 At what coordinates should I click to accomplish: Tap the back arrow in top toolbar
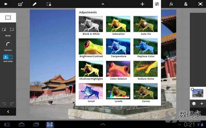(x=5, y=4)
